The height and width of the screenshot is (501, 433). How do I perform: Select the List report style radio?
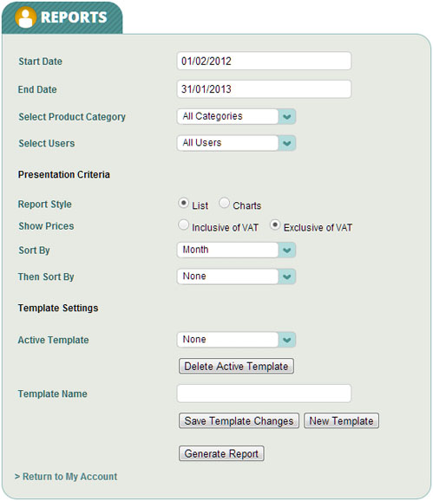(183, 203)
